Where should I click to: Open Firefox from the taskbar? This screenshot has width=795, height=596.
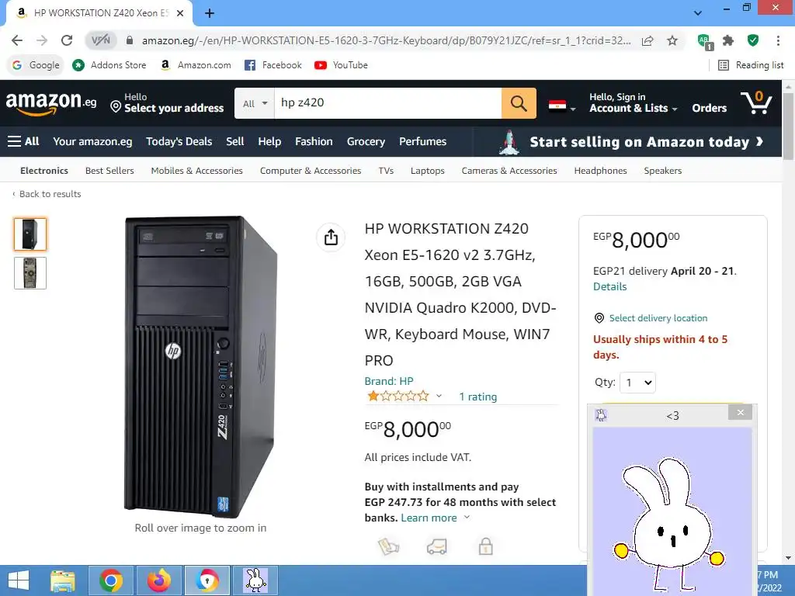[159, 580]
